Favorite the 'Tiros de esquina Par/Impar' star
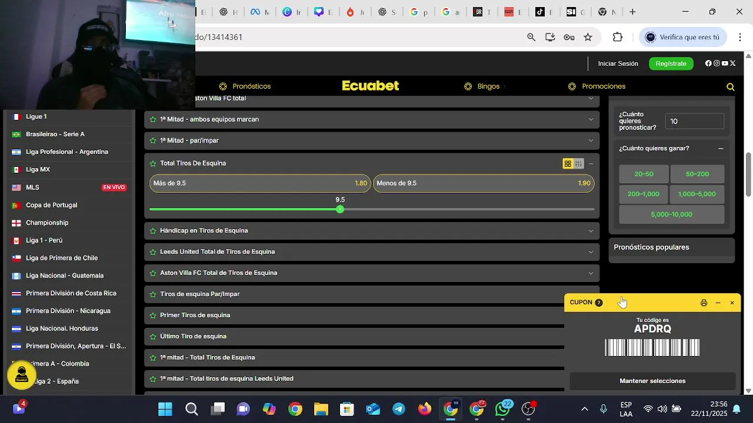753x423 pixels. (153, 294)
